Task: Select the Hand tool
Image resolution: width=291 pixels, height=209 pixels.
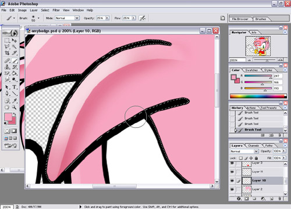Action: point(7,107)
